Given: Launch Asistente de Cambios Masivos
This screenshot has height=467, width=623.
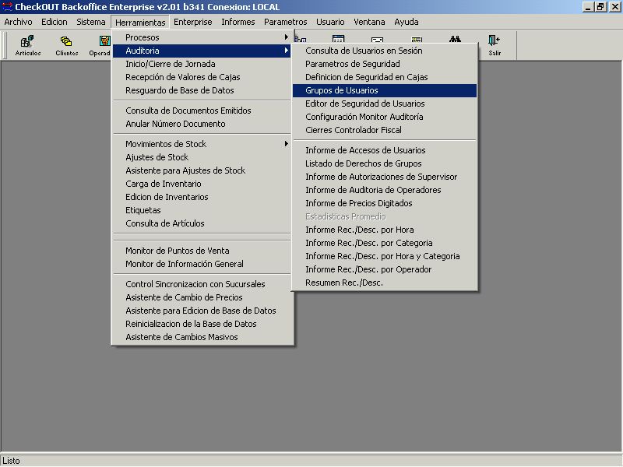Looking at the screenshot, I should point(202,337).
